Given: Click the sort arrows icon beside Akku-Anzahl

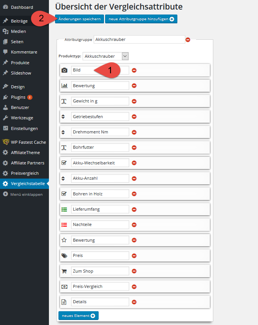Looking at the screenshot, I should pos(63,178).
